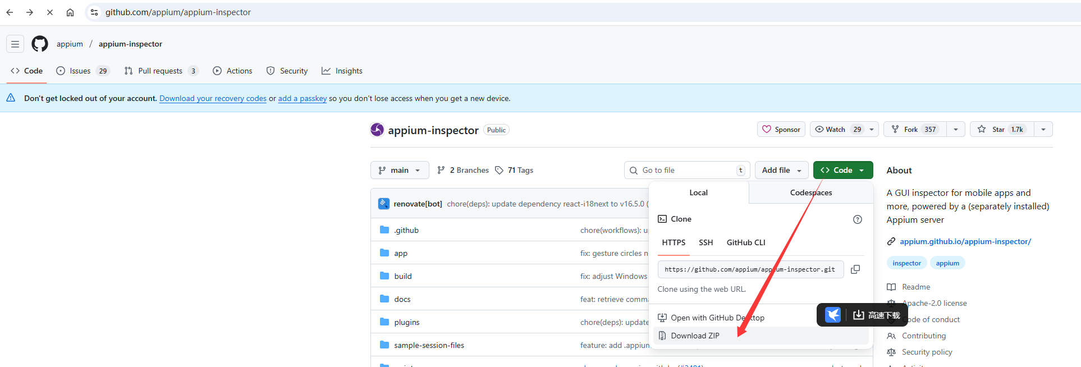View 2 Branches link
The height and width of the screenshot is (367, 1081).
tap(463, 170)
